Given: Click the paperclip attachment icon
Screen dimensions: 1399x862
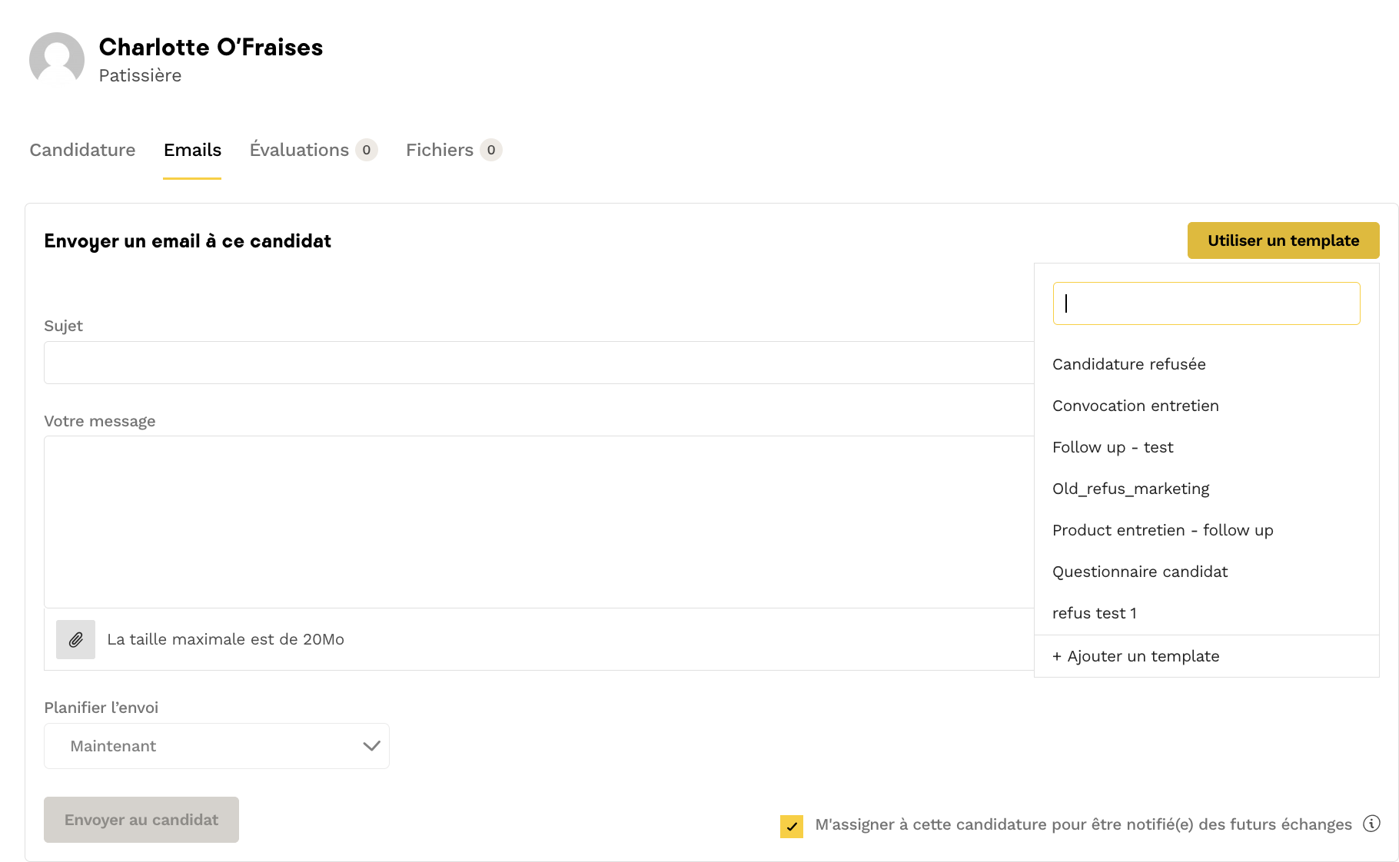Looking at the screenshot, I should pos(75,639).
